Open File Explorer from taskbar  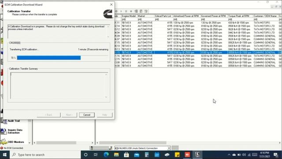[x=116, y=155]
